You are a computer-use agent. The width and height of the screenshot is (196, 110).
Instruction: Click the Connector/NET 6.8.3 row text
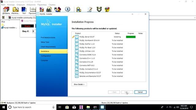click(x=87, y=65)
